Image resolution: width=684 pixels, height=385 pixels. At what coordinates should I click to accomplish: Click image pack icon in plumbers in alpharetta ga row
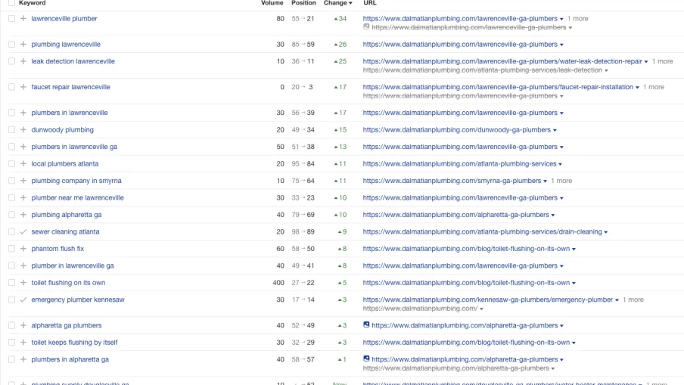(366, 359)
